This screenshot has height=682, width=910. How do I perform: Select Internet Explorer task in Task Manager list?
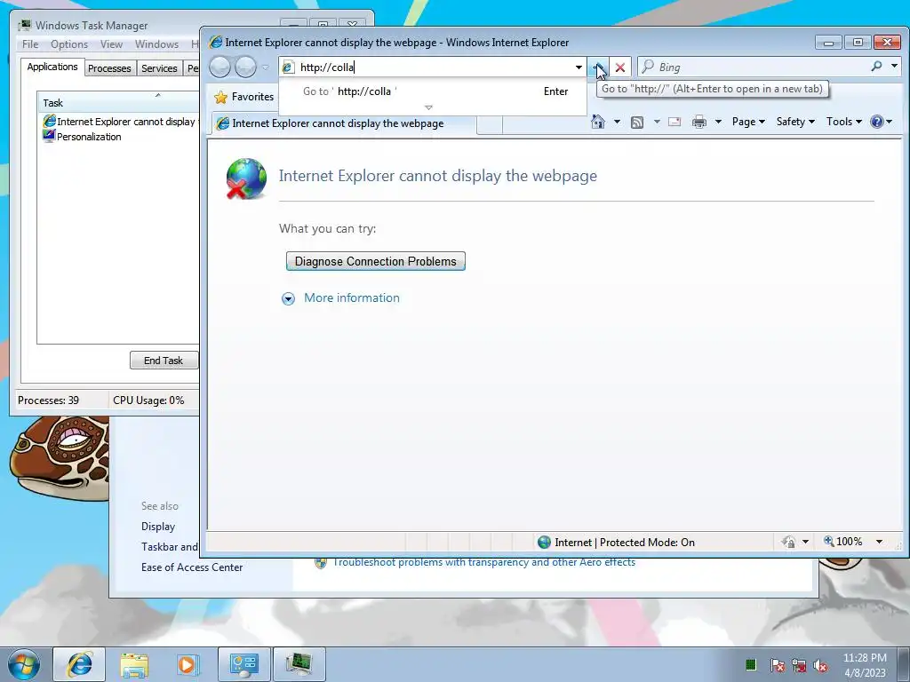coord(120,122)
